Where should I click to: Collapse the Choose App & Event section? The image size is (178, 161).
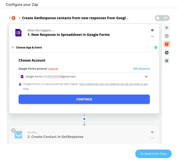coord(13,47)
